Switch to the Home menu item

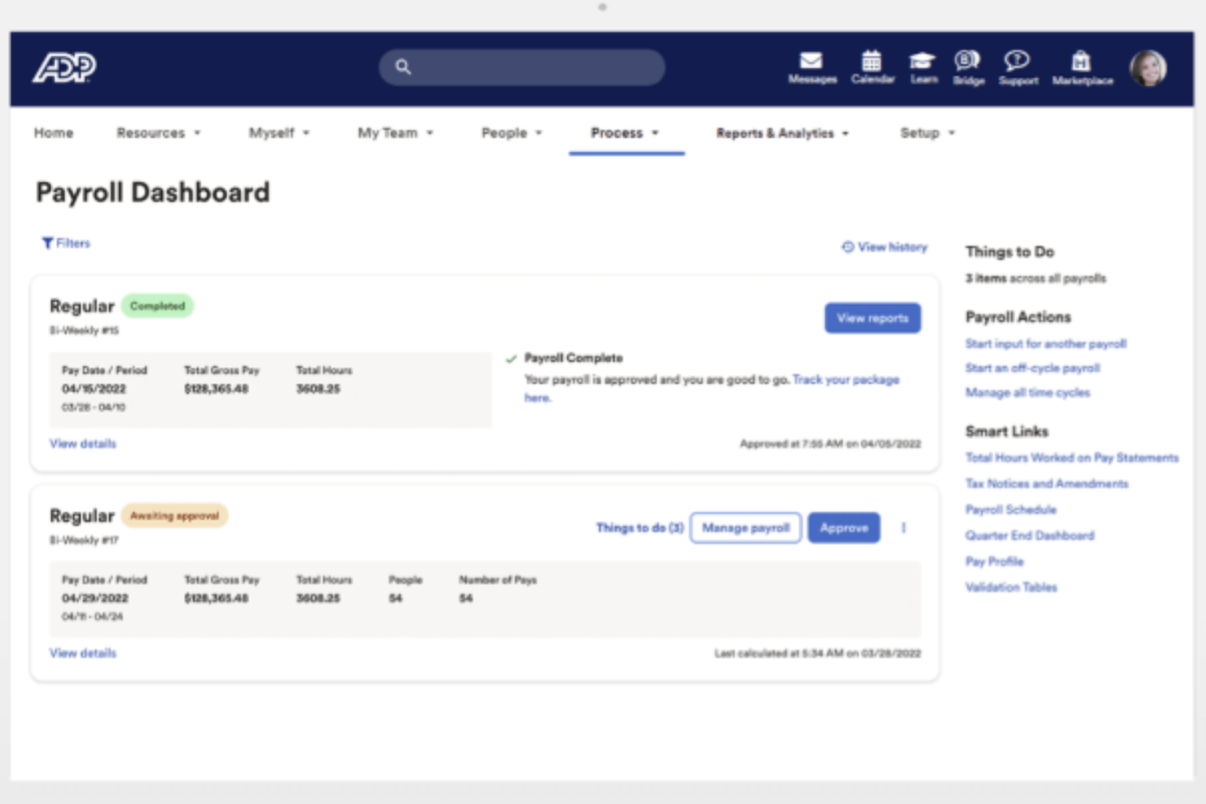tap(53, 133)
